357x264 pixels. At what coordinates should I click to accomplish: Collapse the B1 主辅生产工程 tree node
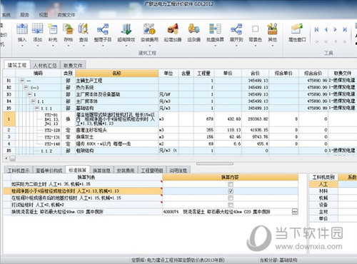tap(22, 81)
